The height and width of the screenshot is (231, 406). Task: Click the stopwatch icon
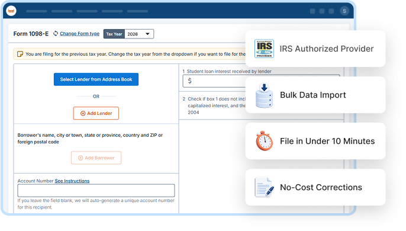[264, 141]
